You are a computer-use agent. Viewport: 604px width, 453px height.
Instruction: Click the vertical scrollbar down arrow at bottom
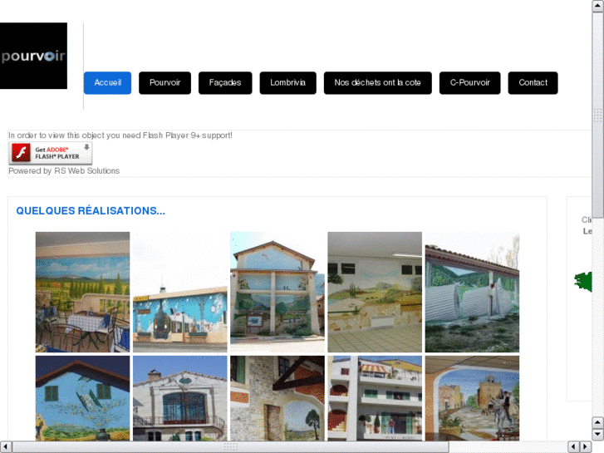point(597,435)
